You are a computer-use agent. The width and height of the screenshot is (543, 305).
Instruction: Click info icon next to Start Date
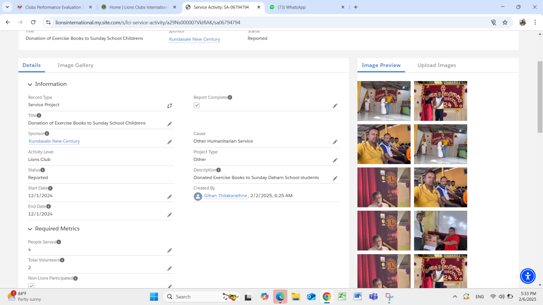50,188
